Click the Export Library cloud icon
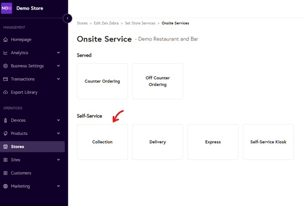Viewport: 305px width, 206px height. (5, 93)
